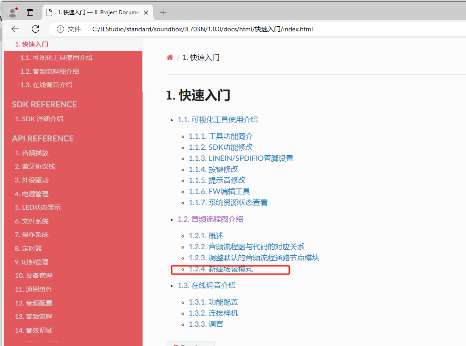Follow the 1.3.2. 连接样机 link

pyautogui.click(x=213, y=313)
